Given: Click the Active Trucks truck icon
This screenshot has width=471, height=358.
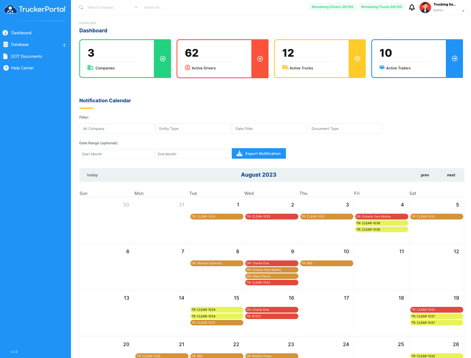Looking at the screenshot, I should pos(285,67).
